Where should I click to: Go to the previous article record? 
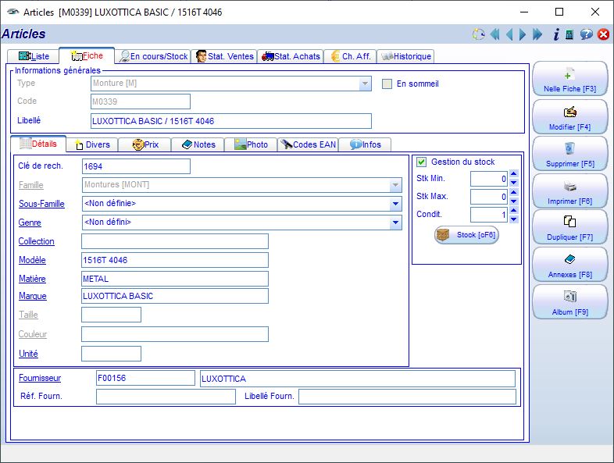coord(509,34)
